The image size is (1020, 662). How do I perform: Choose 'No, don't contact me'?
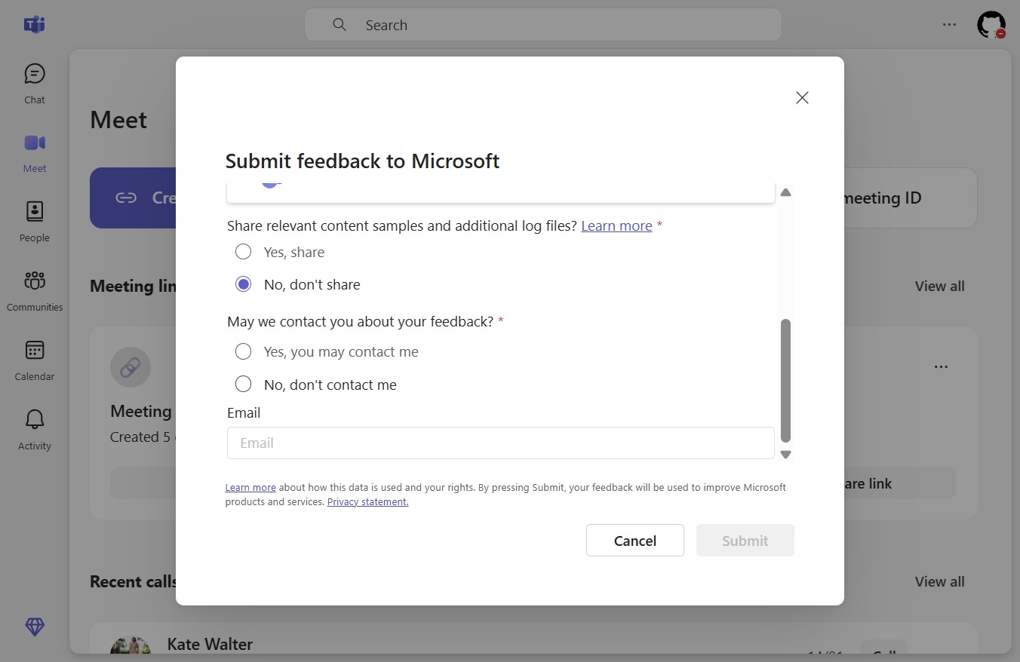pos(243,385)
